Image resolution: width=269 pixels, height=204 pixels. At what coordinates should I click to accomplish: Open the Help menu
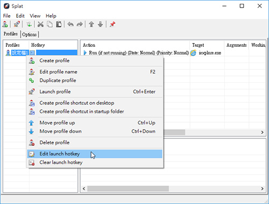(x=51, y=16)
